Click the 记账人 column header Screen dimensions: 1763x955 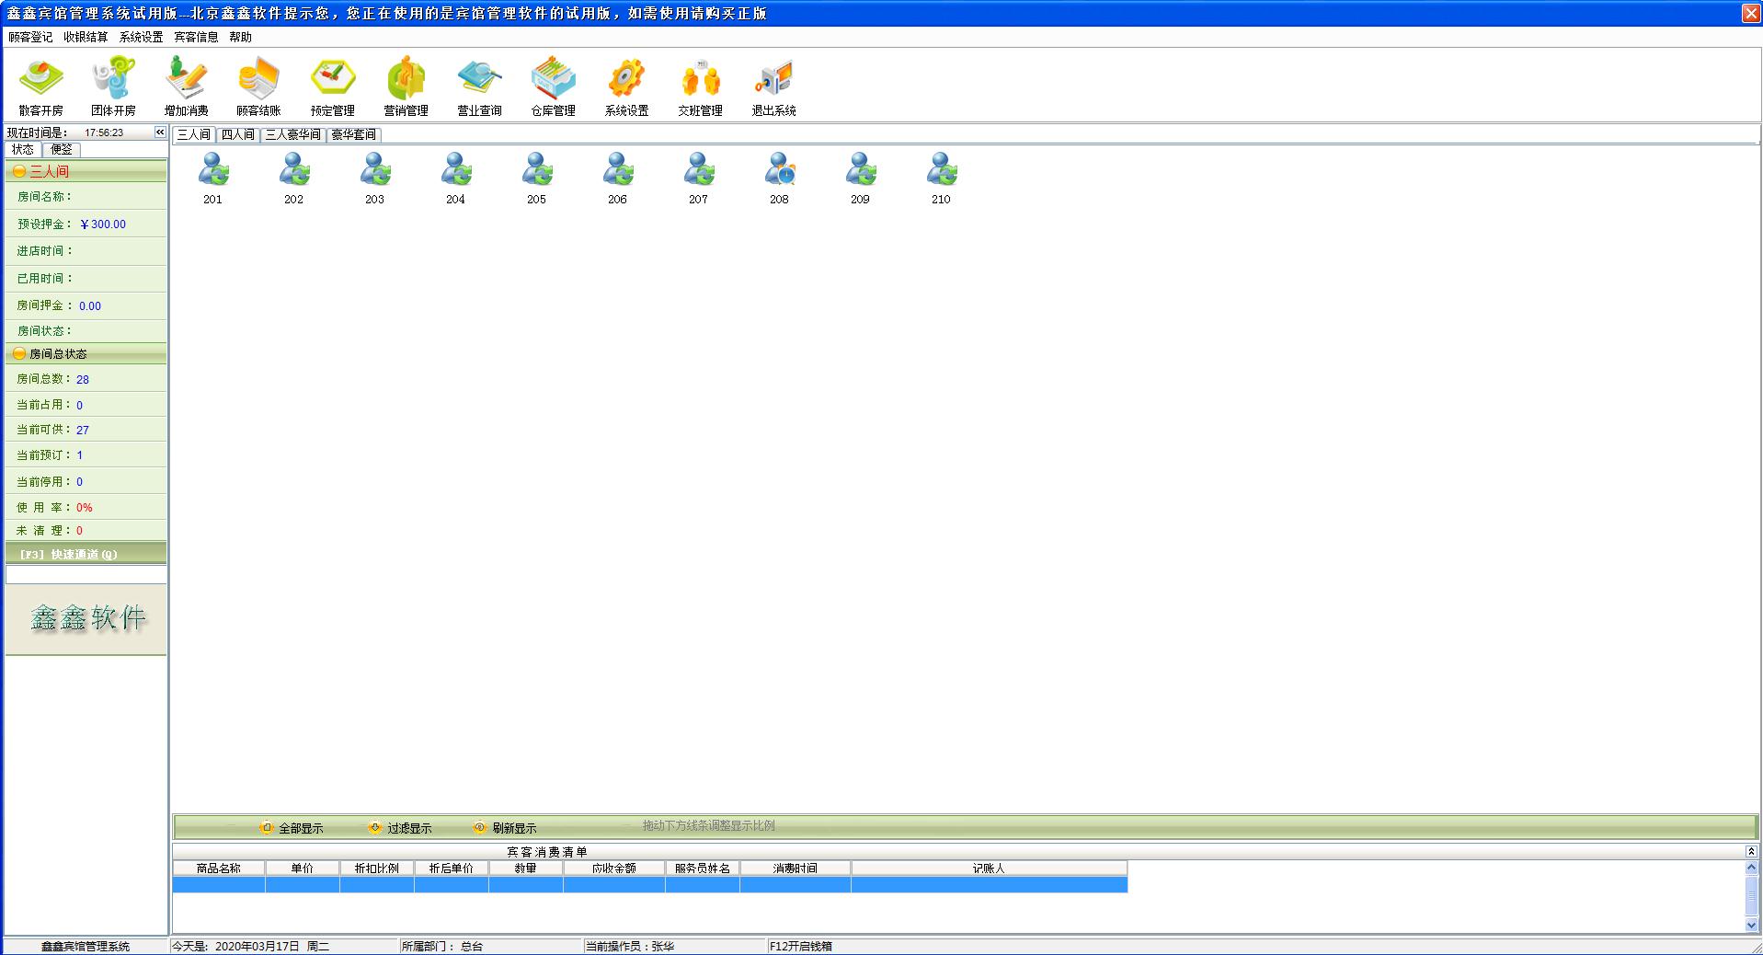coord(990,868)
